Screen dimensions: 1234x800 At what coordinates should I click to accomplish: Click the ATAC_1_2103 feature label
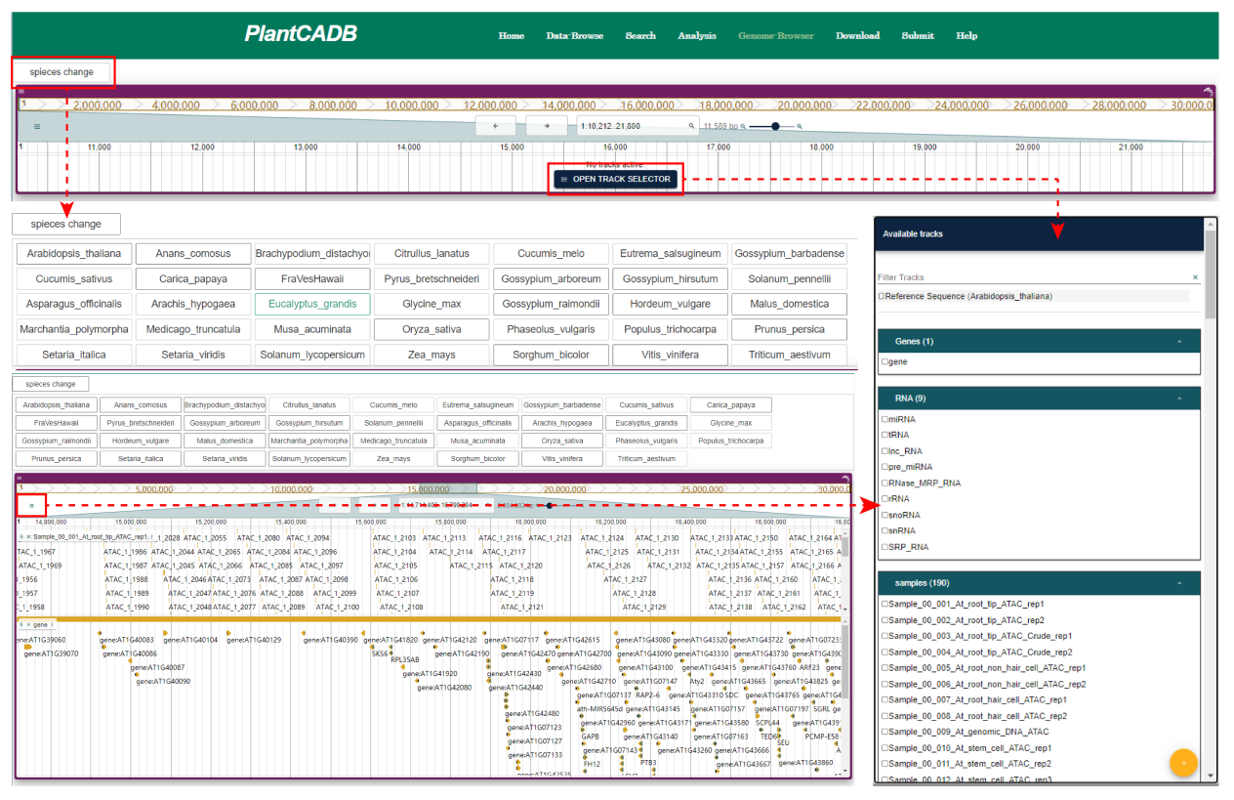point(395,538)
